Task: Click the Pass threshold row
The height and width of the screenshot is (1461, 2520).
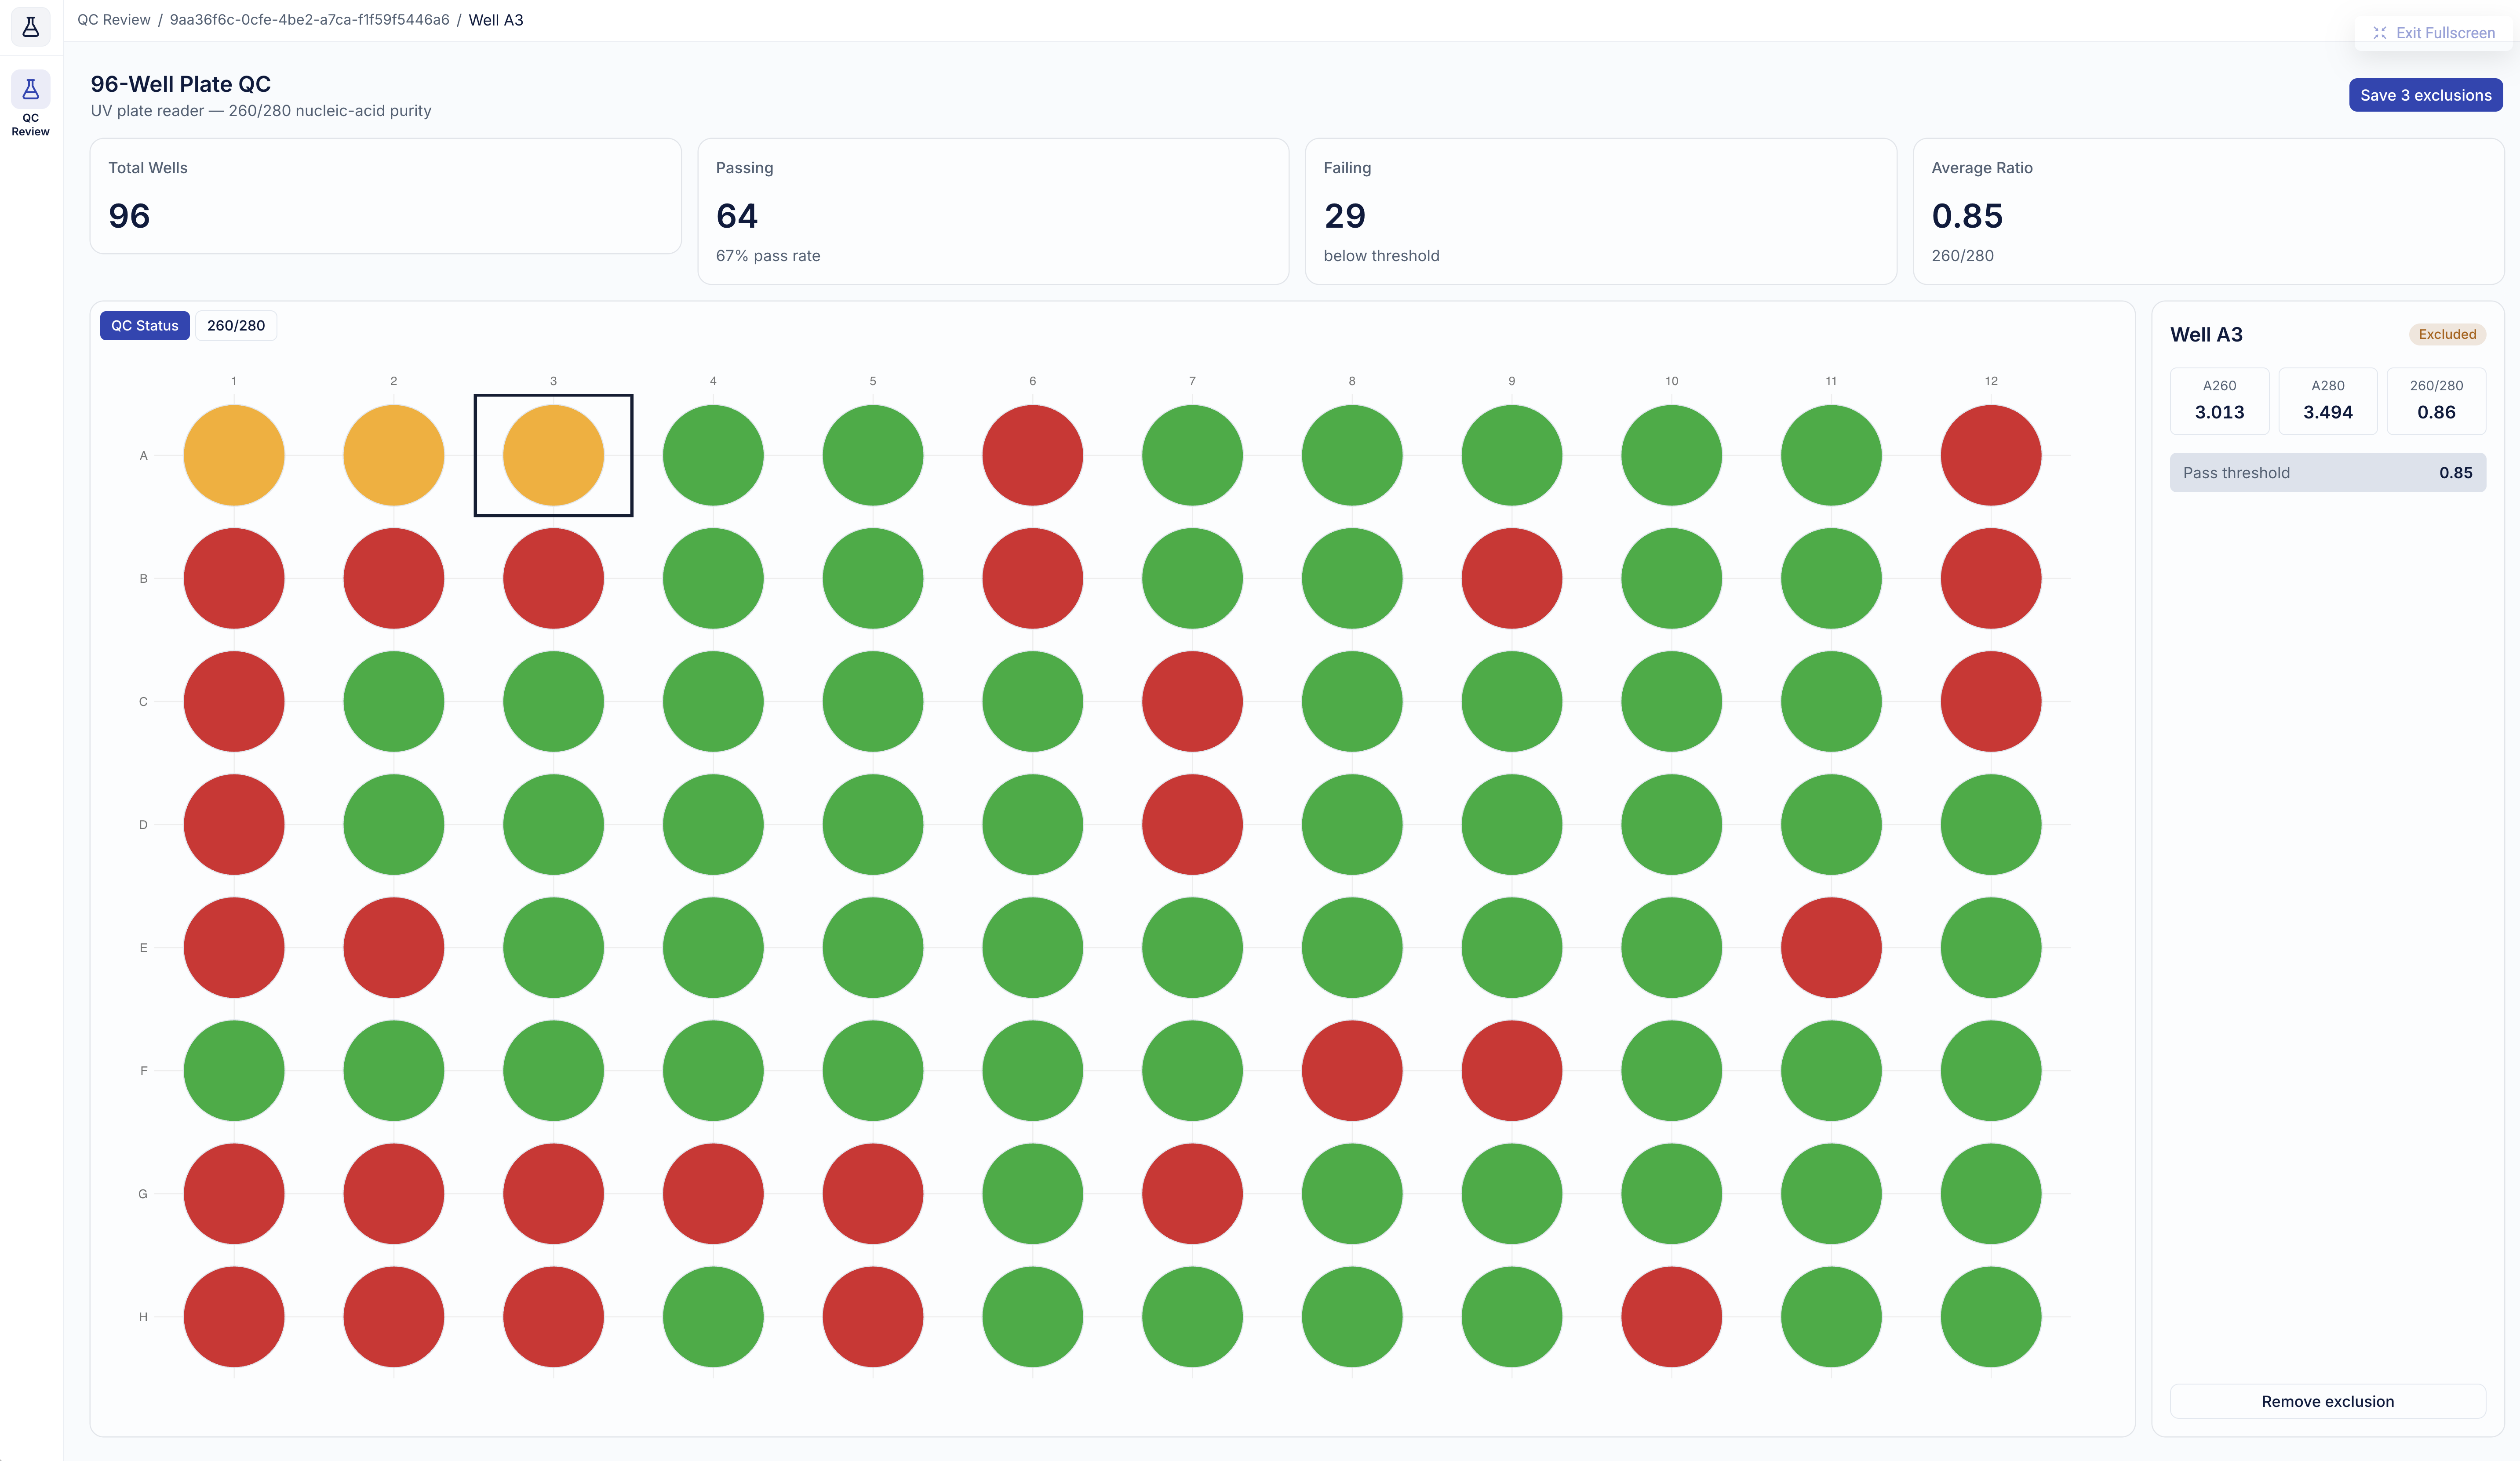Action: tap(2327, 473)
